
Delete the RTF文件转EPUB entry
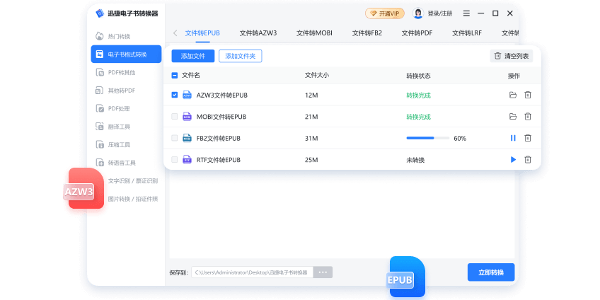pyautogui.click(x=527, y=160)
